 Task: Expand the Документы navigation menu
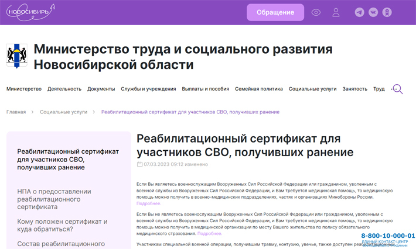(x=101, y=89)
